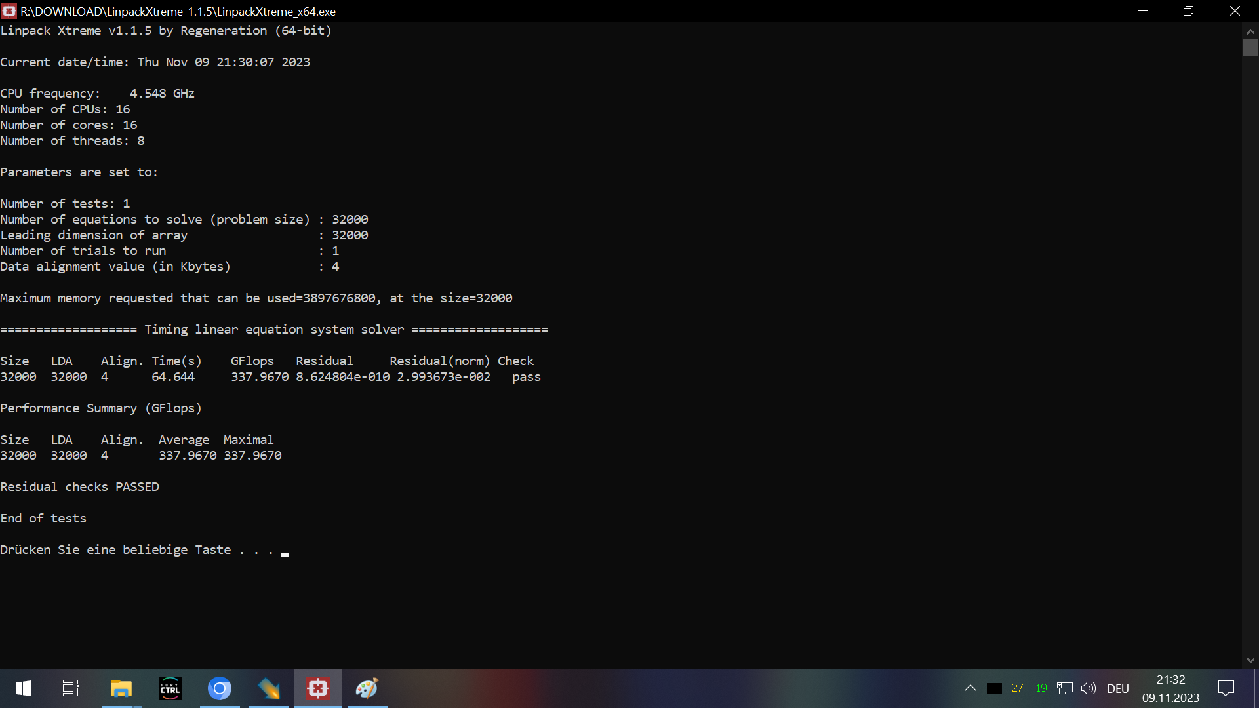Open the Windows Start menu
Image resolution: width=1259 pixels, height=708 pixels.
[24, 688]
